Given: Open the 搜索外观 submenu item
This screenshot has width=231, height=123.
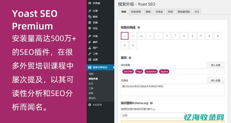Looking at the screenshot, I should [93, 79].
